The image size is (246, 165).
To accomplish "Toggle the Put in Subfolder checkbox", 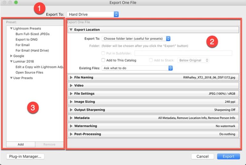I will tap(103, 53).
